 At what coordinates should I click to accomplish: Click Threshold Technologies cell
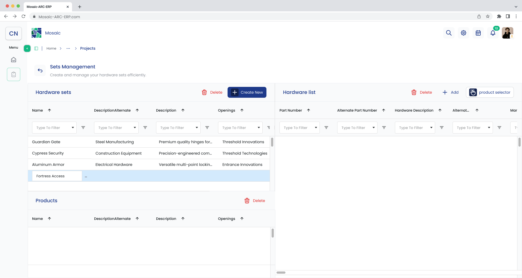click(x=245, y=153)
